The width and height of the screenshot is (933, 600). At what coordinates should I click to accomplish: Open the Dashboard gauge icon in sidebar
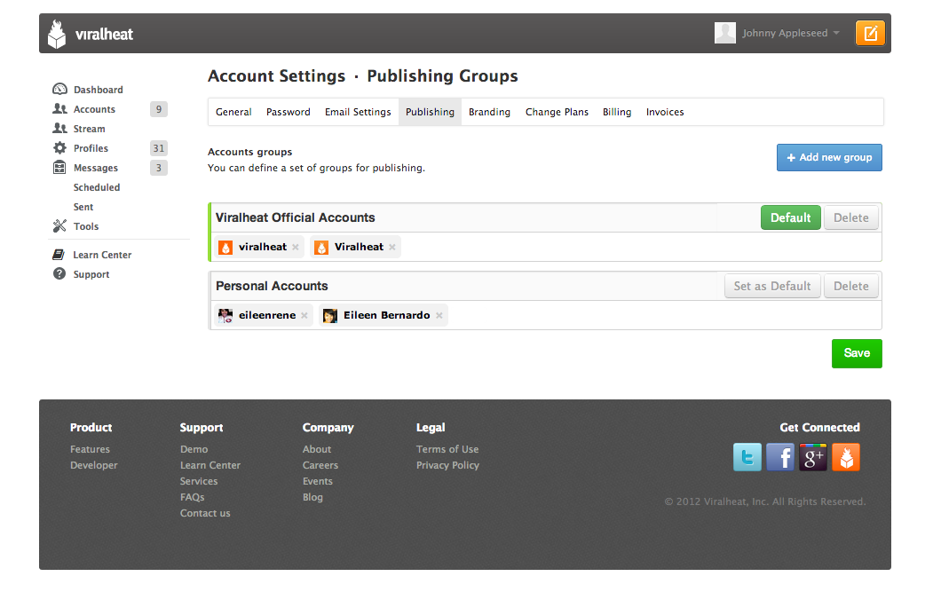(x=59, y=89)
